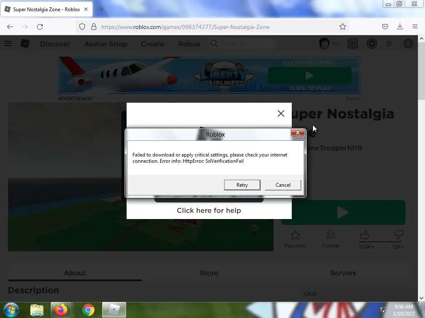Screen dimensions: 425x318
Task: Follow the game with the feed icon
Action: [x=331, y=239]
